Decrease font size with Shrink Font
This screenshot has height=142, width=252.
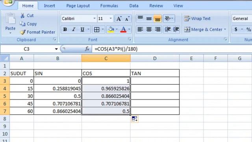(127, 19)
